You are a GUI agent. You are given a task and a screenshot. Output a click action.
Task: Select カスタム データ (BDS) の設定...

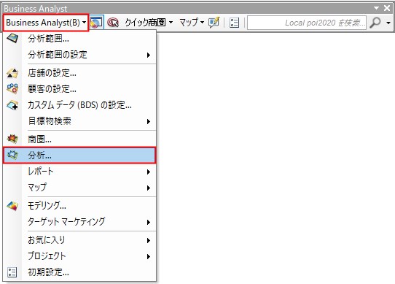tap(79, 105)
